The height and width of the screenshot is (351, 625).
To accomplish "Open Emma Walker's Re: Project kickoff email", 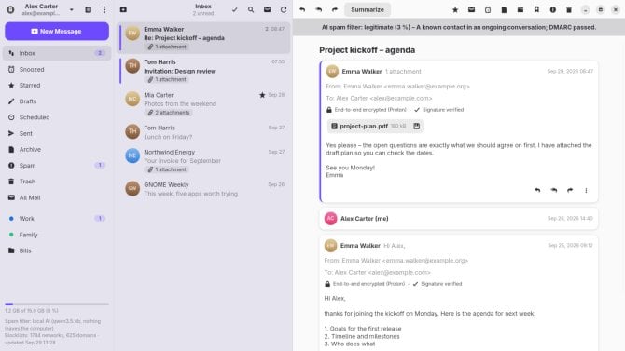I will (204, 38).
